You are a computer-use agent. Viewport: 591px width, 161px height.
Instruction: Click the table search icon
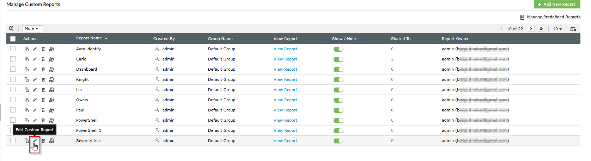[x=11, y=28]
